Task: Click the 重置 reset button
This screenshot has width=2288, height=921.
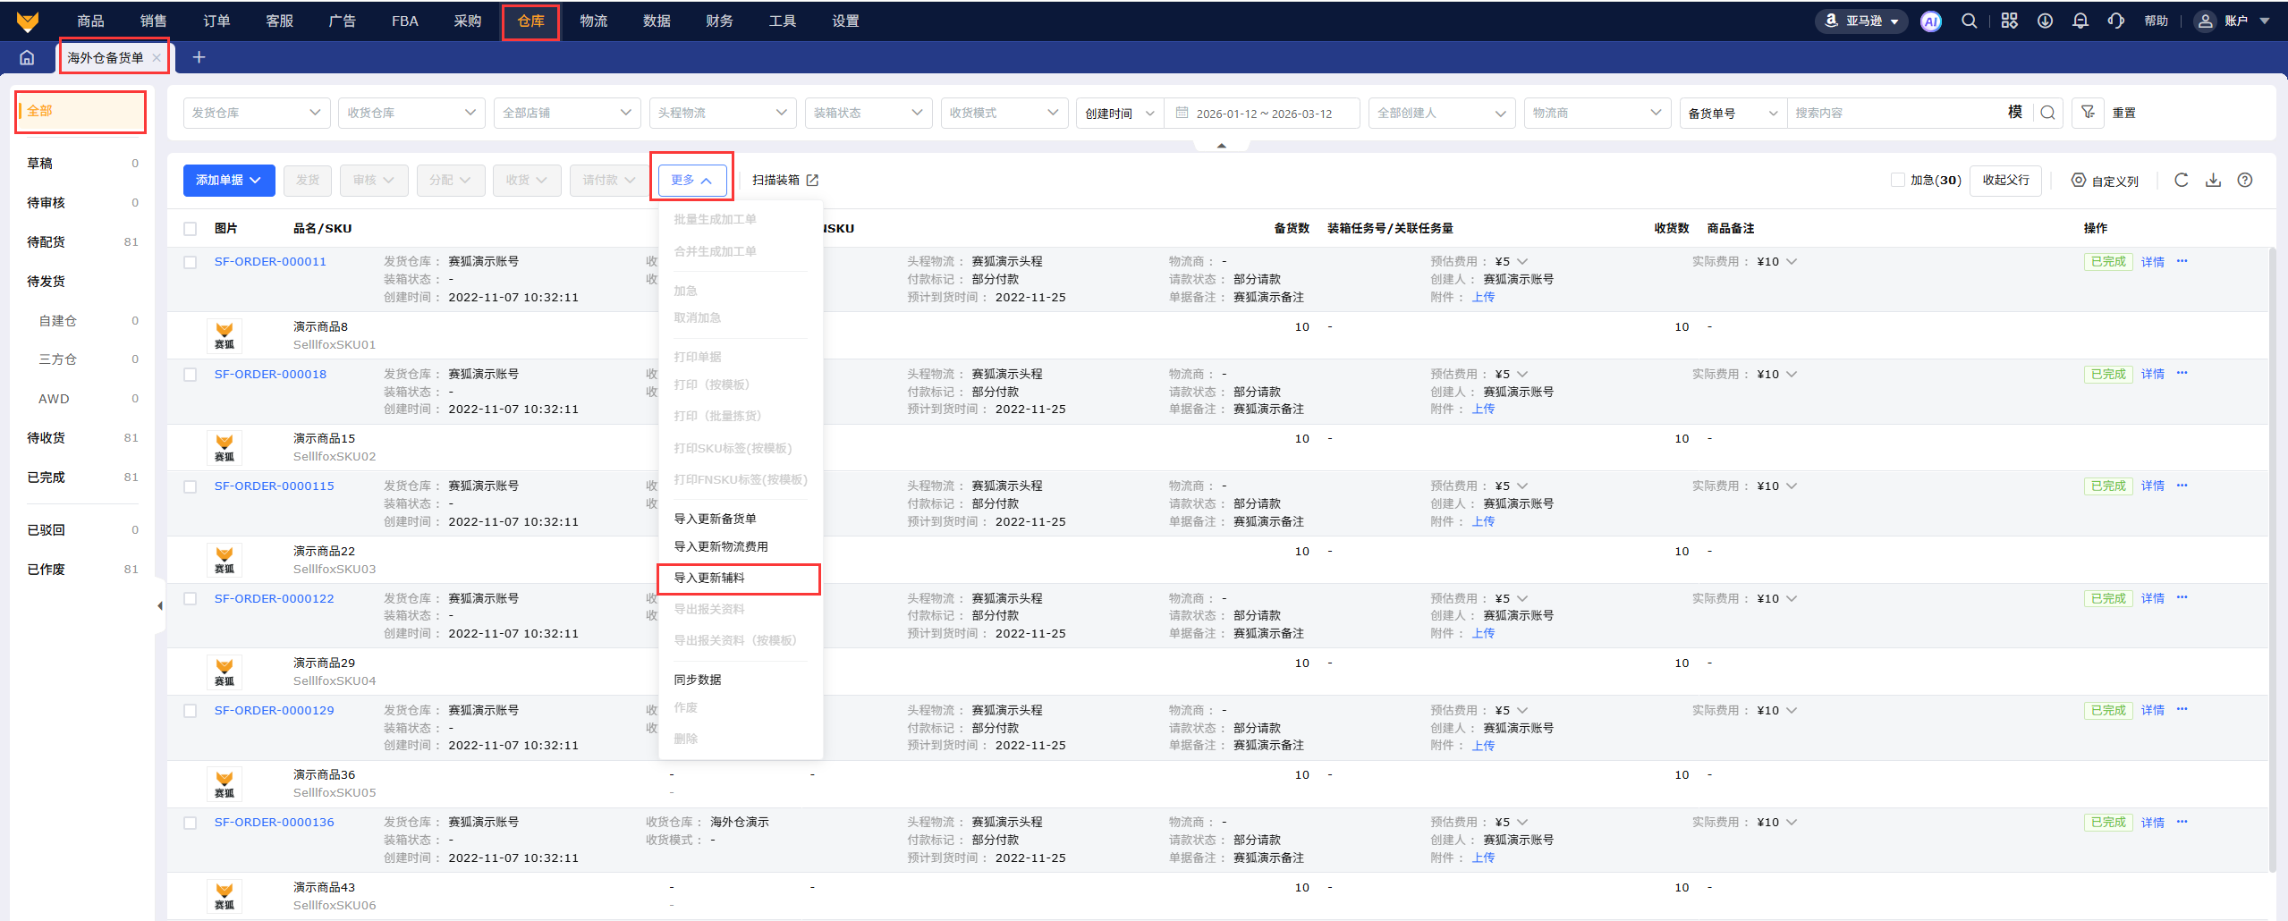Action: [2123, 113]
